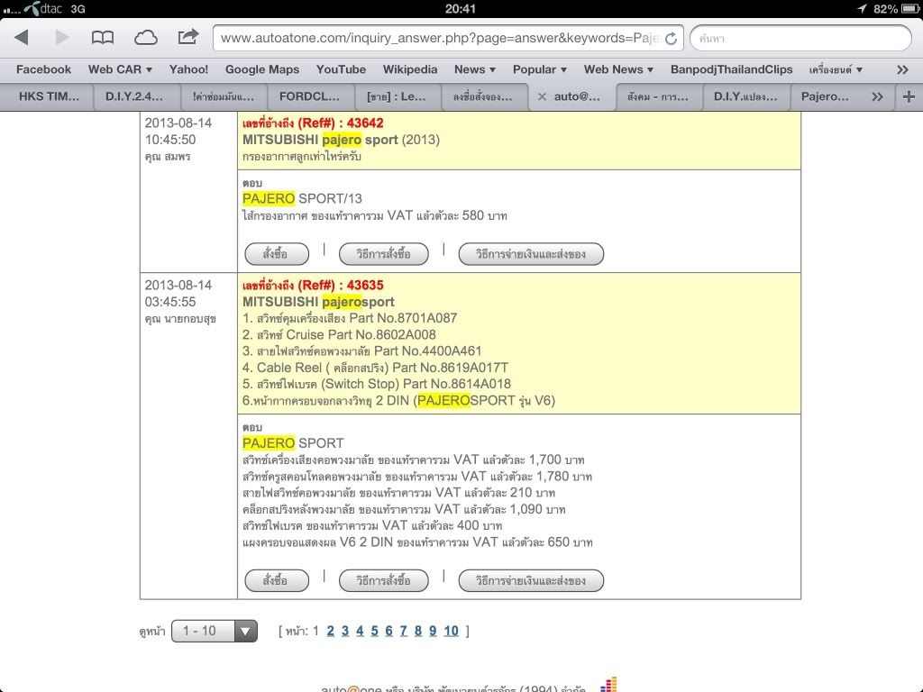
Task: Add a new tab with plus icon
Action: point(909,96)
